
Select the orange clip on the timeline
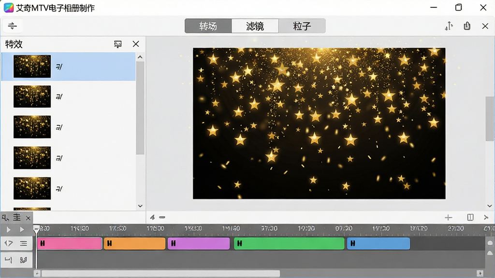pyautogui.click(x=135, y=244)
